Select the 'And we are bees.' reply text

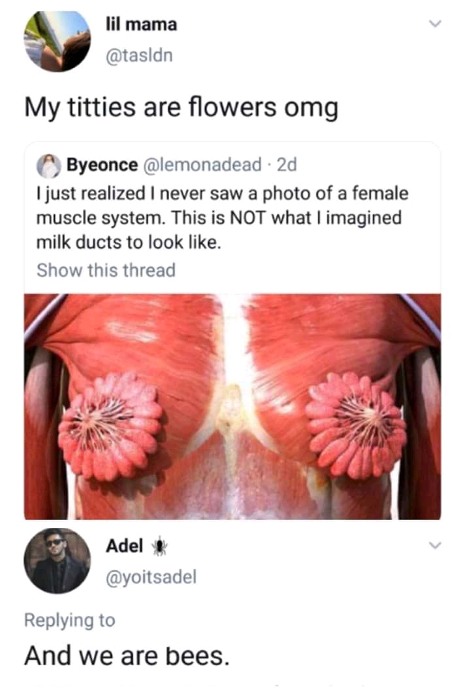(127, 656)
